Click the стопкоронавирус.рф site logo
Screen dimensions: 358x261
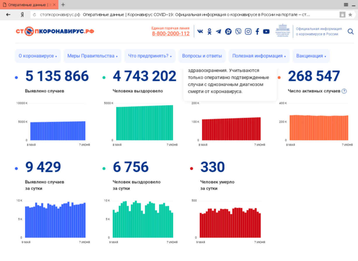click(x=55, y=31)
